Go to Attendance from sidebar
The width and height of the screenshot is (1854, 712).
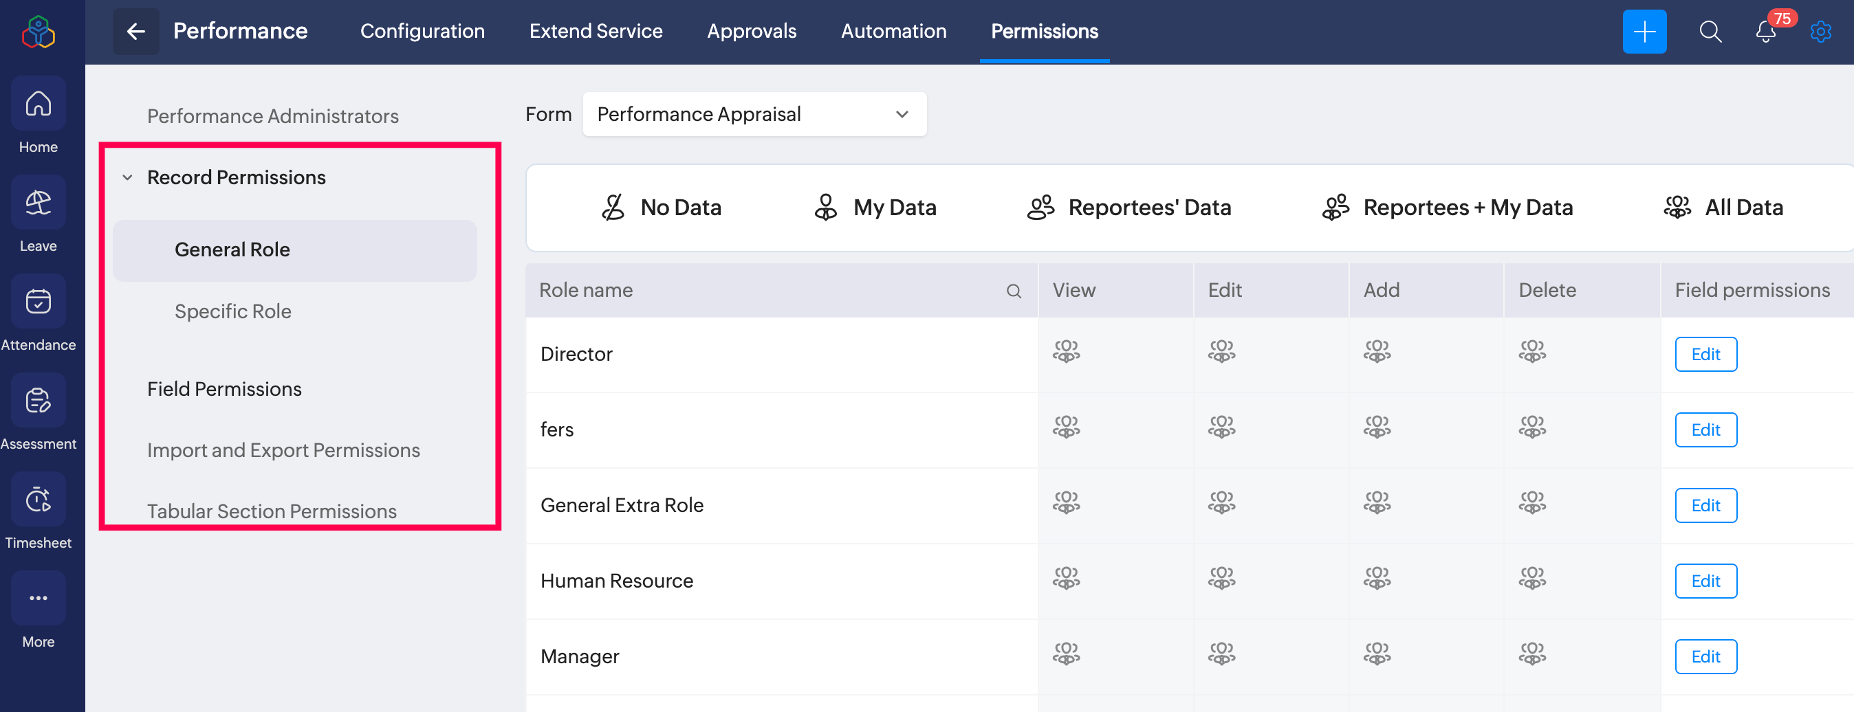[38, 303]
